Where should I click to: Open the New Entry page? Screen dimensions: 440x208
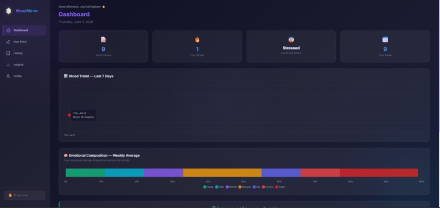[25, 42]
